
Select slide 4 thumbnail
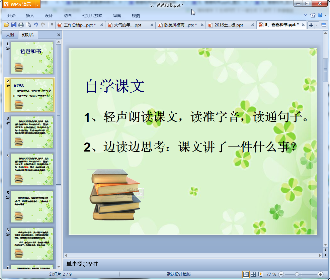click(32, 169)
